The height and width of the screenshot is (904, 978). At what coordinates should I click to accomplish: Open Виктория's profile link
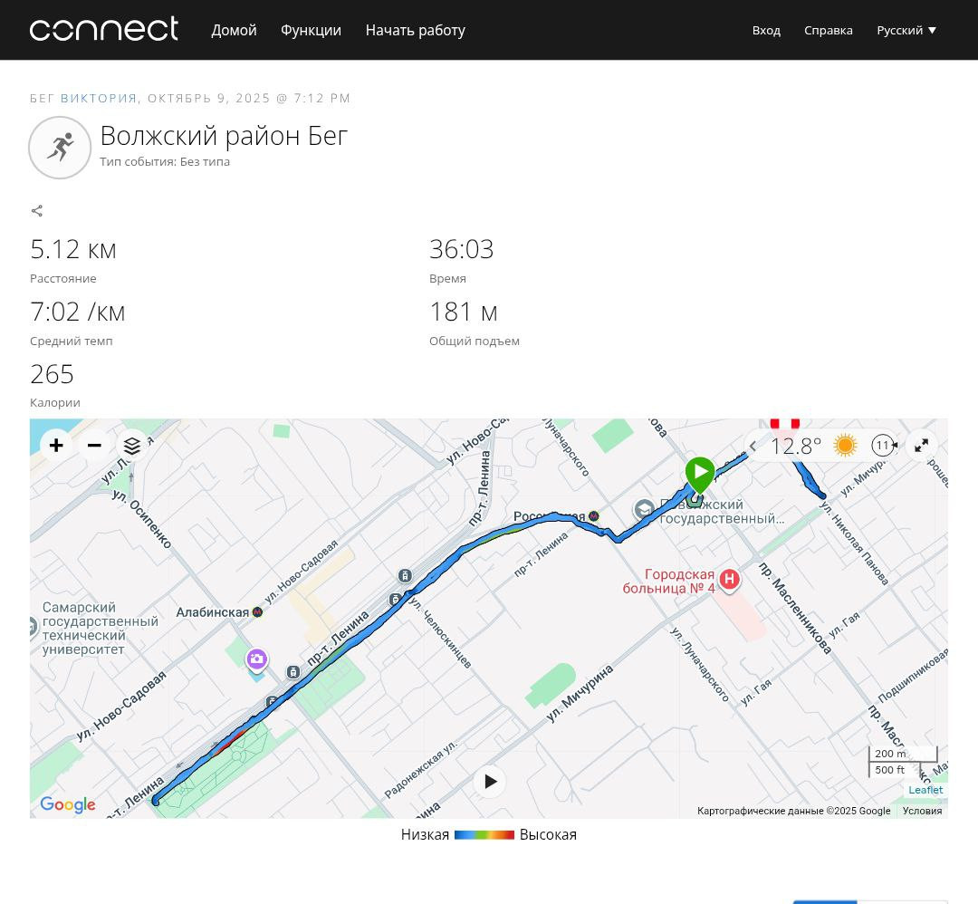click(x=99, y=98)
